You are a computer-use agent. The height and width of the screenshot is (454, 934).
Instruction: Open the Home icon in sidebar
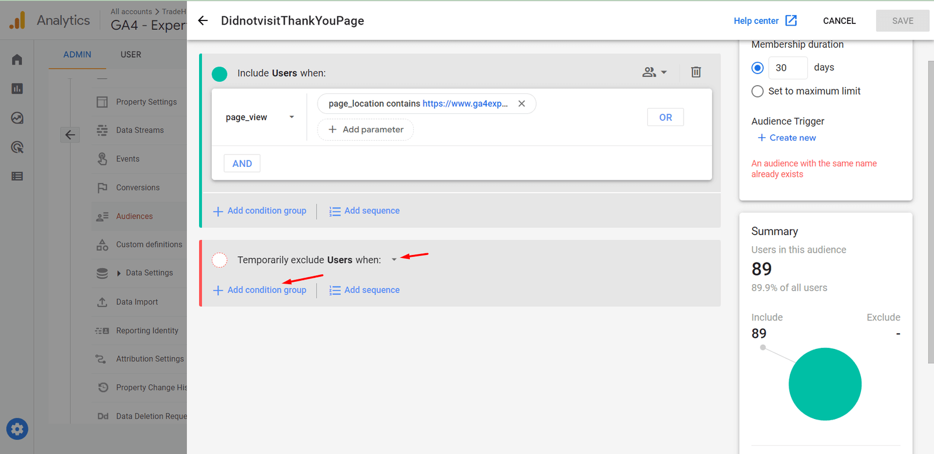tap(17, 60)
